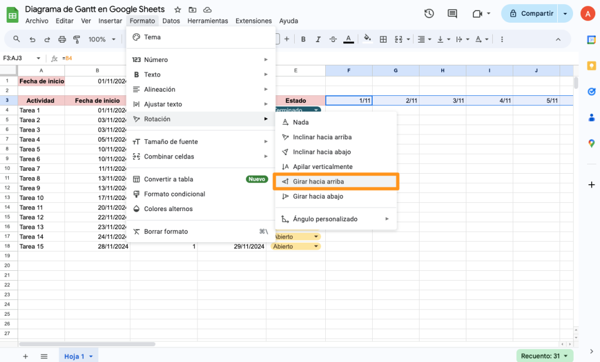Open the comments panel icon
Screen dimensions: 600x362
[452, 13]
